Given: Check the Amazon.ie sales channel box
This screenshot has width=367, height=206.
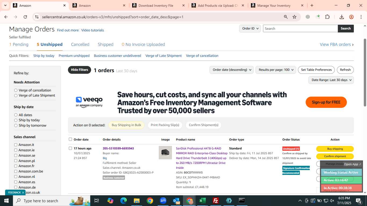Looking at the screenshot, I should pyautogui.click(x=16, y=150).
